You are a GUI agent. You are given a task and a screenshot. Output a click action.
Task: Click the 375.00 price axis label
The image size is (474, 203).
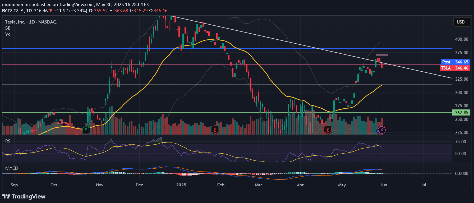coord(462,53)
